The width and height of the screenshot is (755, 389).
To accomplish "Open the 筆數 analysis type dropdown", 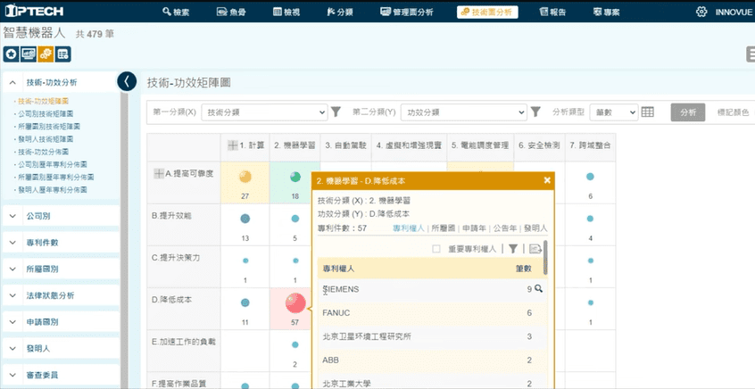I will (614, 112).
